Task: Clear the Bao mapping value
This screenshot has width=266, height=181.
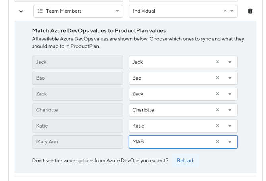Action: tap(217, 78)
